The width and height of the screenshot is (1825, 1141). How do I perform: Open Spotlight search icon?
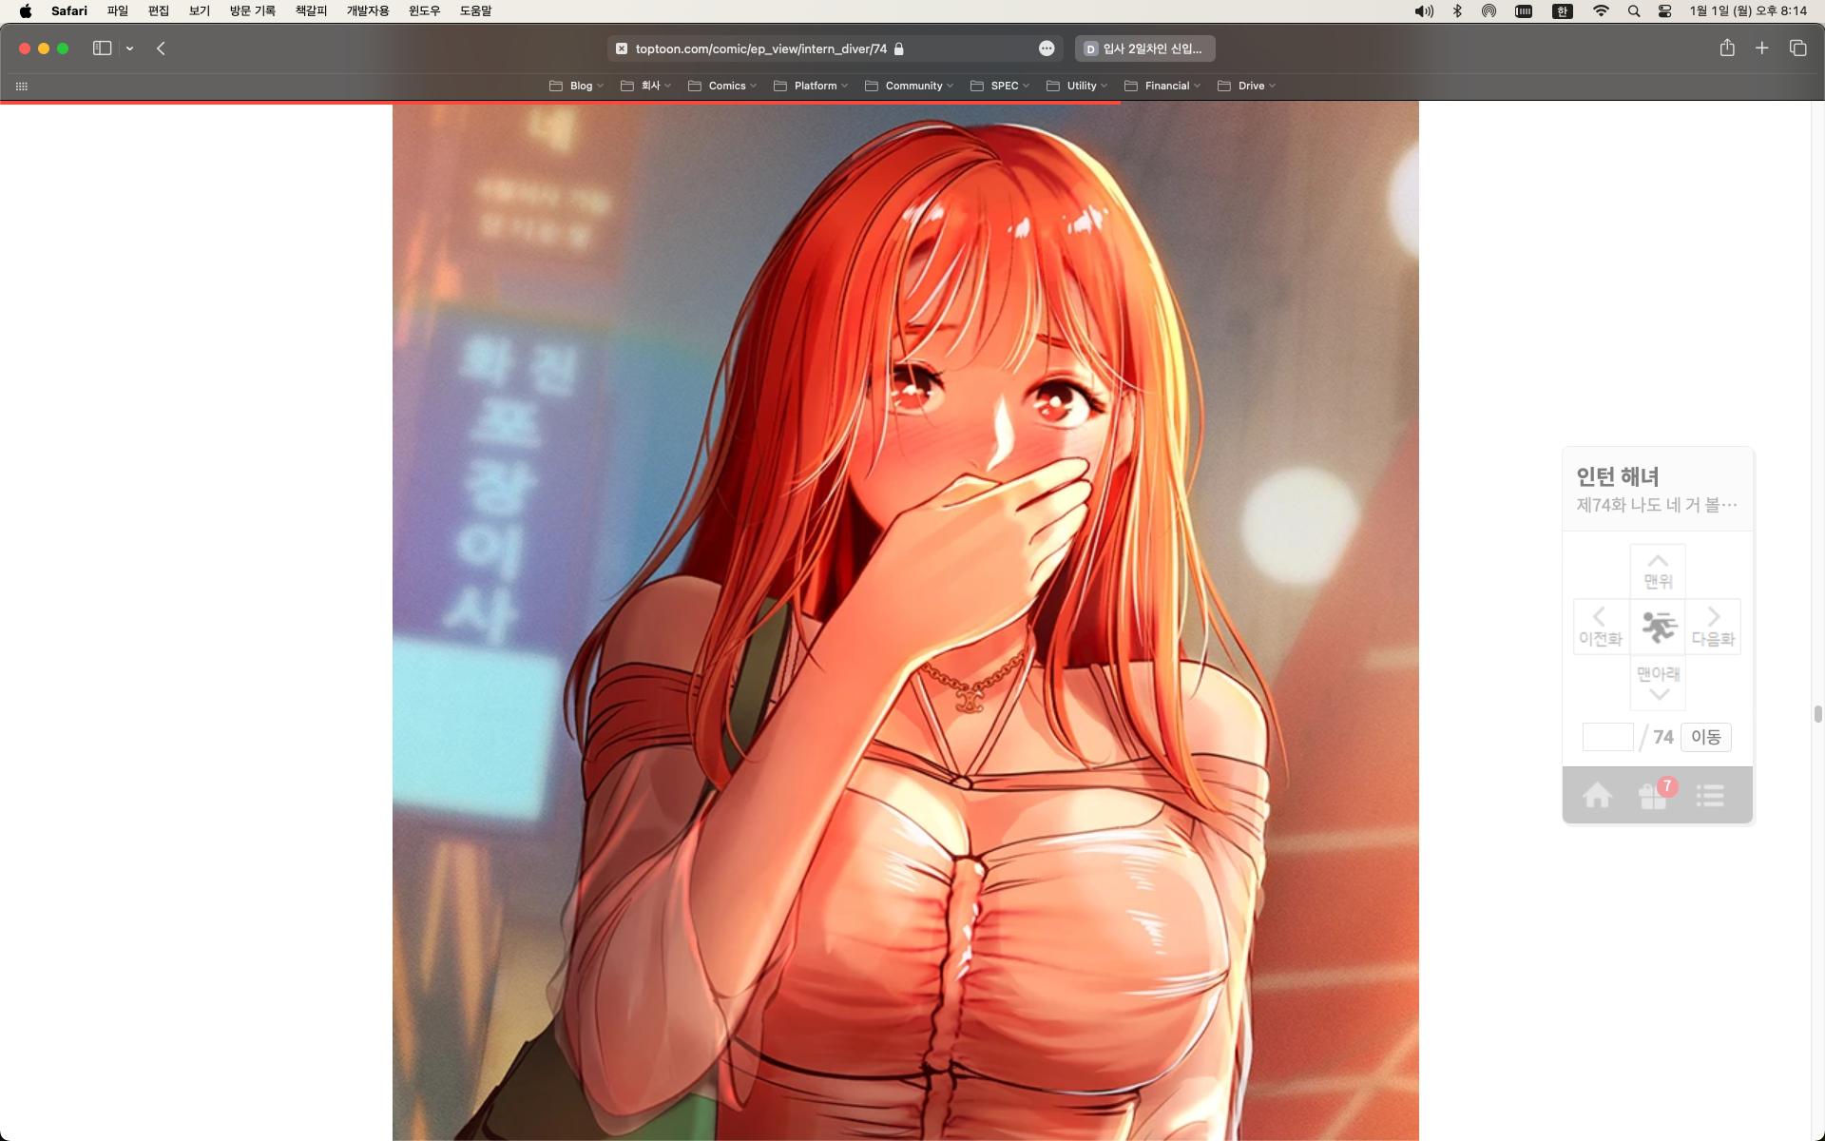tap(1634, 11)
